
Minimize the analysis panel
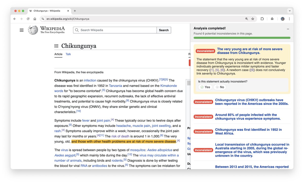click(288, 29)
